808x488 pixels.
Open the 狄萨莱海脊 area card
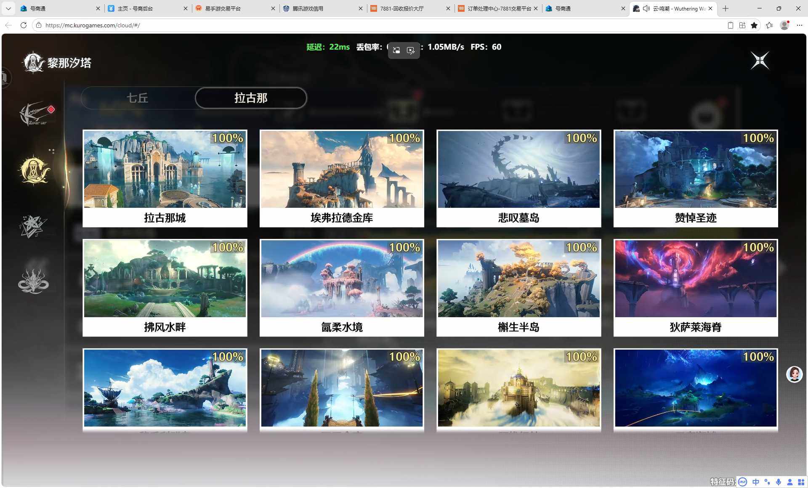tap(696, 288)
